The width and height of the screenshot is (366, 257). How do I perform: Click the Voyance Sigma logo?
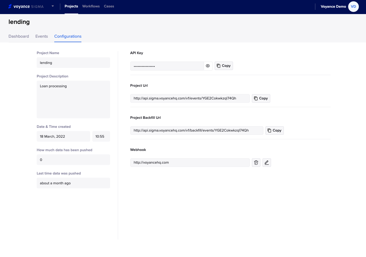pyautogui.click(x=26, y=6)
